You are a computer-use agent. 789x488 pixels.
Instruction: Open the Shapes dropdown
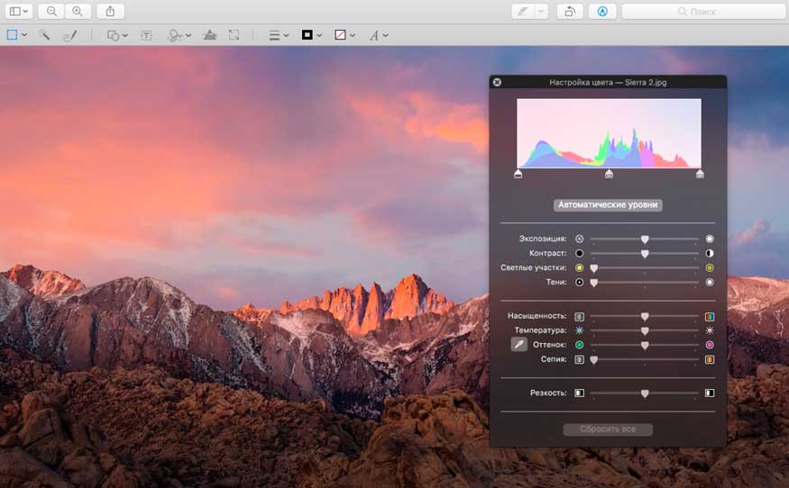coord(117,35)
